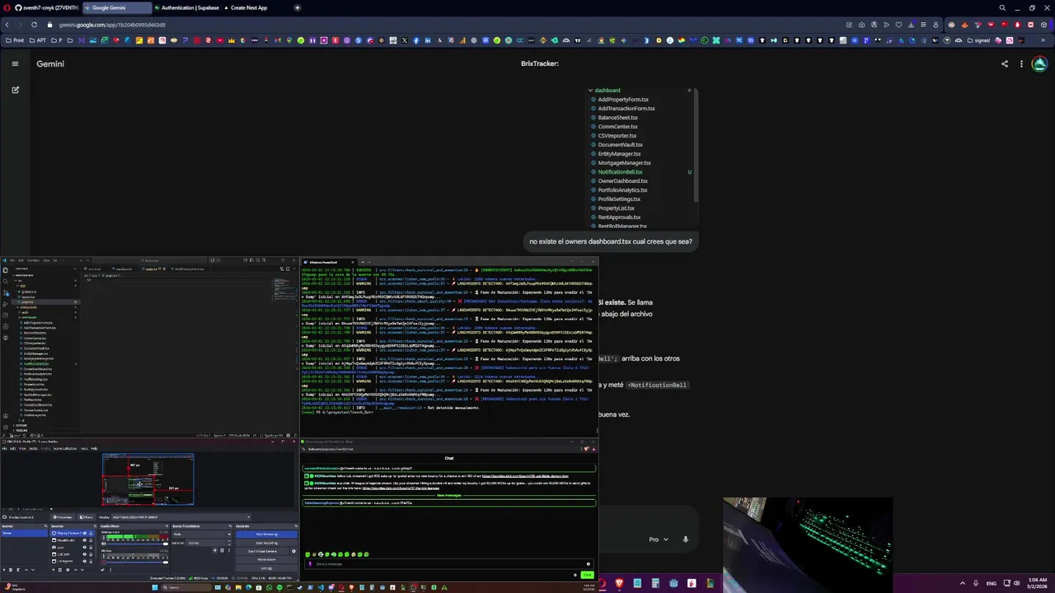
Task: Select the AddPropertyForm tab in VS Code
Action: tap(187, 269)
